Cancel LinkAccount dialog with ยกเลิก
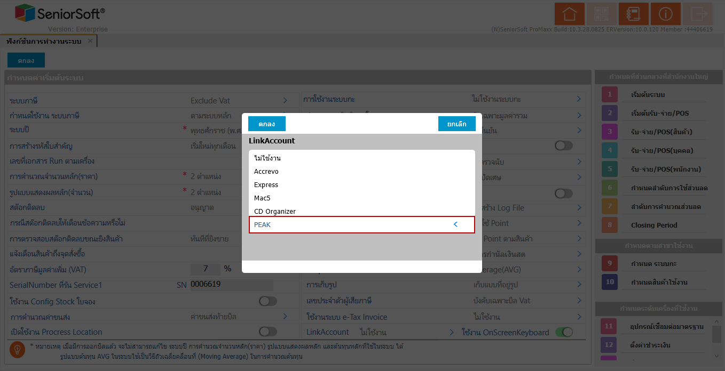Image resolution: width=725 pixels, height=371 pixels. click(x=457, y=124)
